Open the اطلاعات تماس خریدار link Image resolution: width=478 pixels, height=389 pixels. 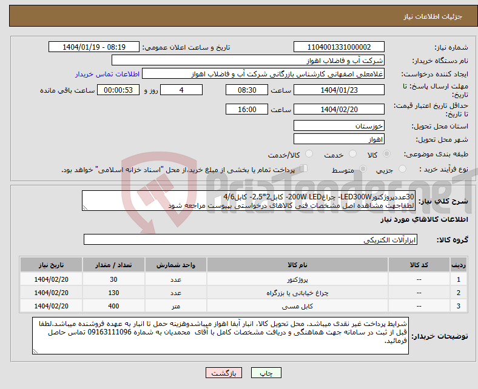(107, 74)
